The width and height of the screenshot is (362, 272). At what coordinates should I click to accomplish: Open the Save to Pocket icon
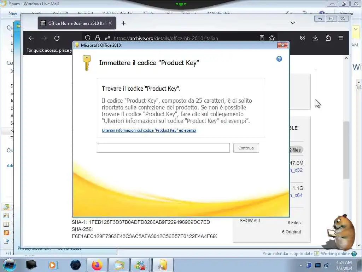coord(303,38)
